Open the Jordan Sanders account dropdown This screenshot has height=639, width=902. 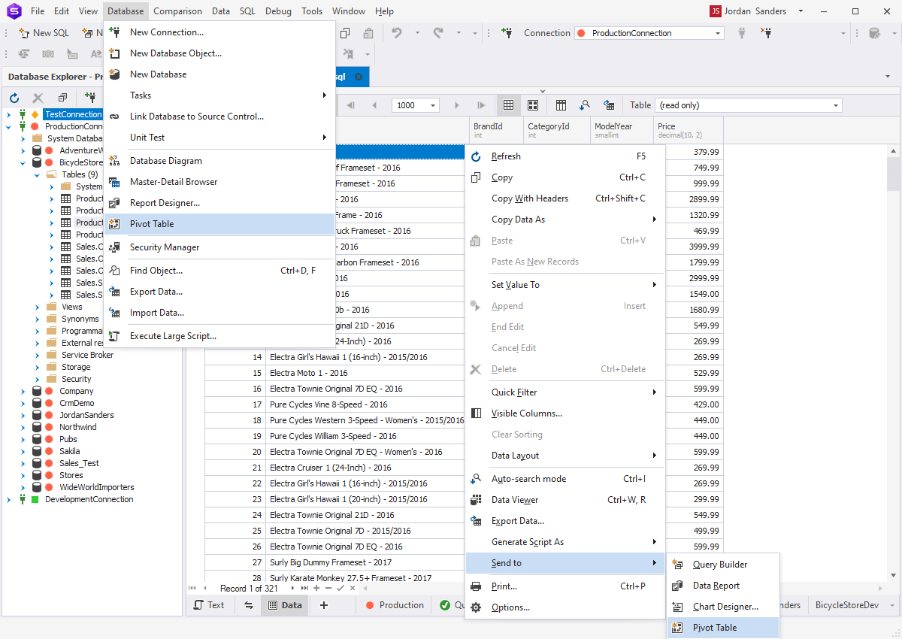tap(801, 11)
